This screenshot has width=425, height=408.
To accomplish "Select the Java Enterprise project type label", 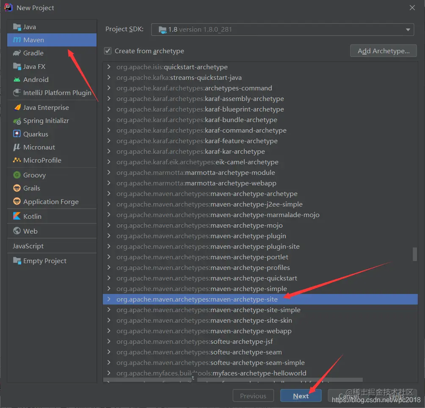I will click(x=46, y=108).
